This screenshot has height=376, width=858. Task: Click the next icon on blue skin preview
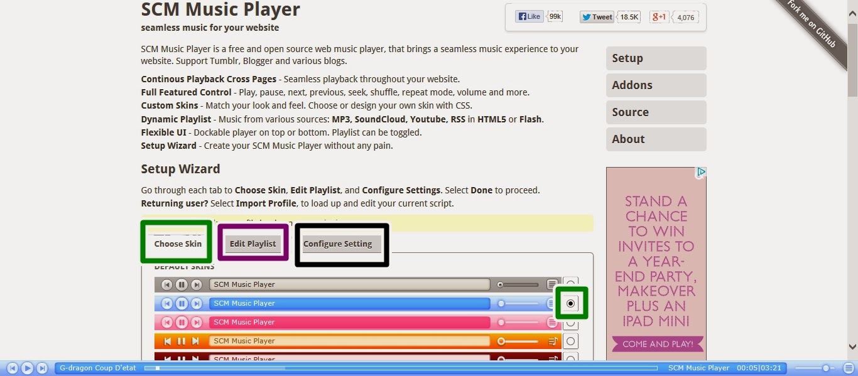pyautogui.click(x=197, y=303)
